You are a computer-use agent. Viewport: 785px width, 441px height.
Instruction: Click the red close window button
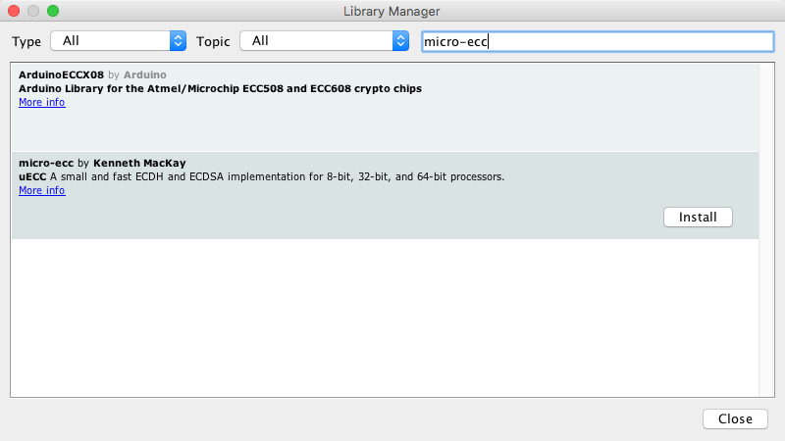(x=14, y=11)
